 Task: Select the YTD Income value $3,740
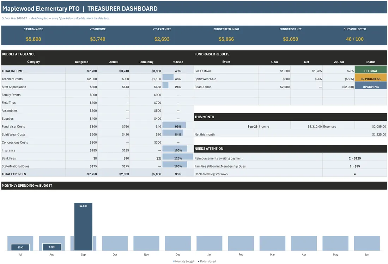98,39
